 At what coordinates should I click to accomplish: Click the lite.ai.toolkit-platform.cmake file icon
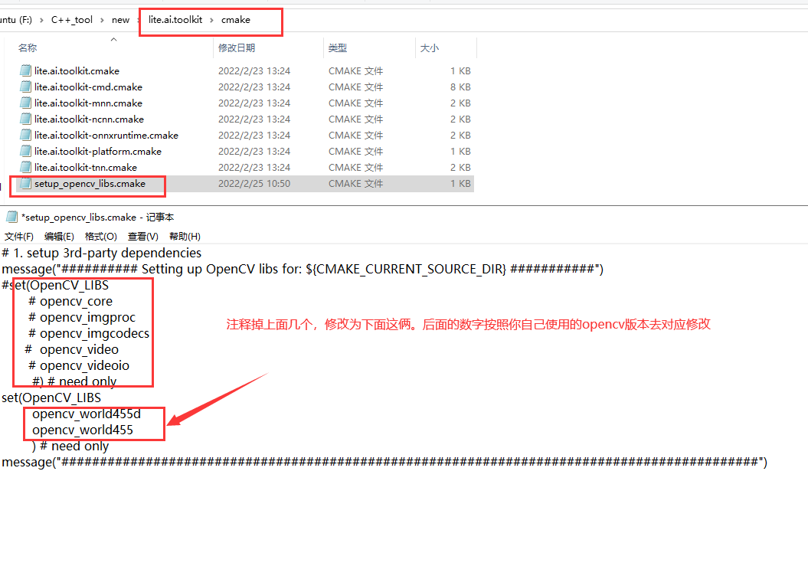coord(25,151)
